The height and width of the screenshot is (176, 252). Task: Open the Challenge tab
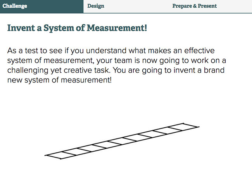click(41, 6)
